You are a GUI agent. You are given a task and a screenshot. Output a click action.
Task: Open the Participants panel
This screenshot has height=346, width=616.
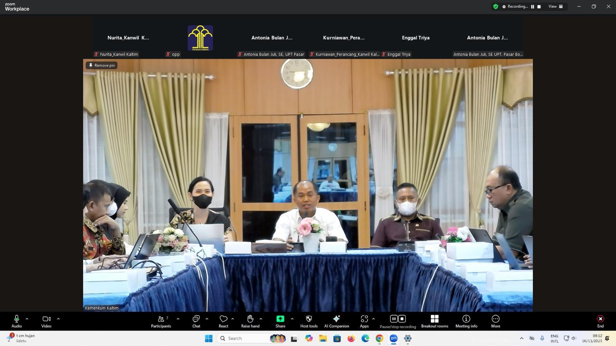[161, 321]
